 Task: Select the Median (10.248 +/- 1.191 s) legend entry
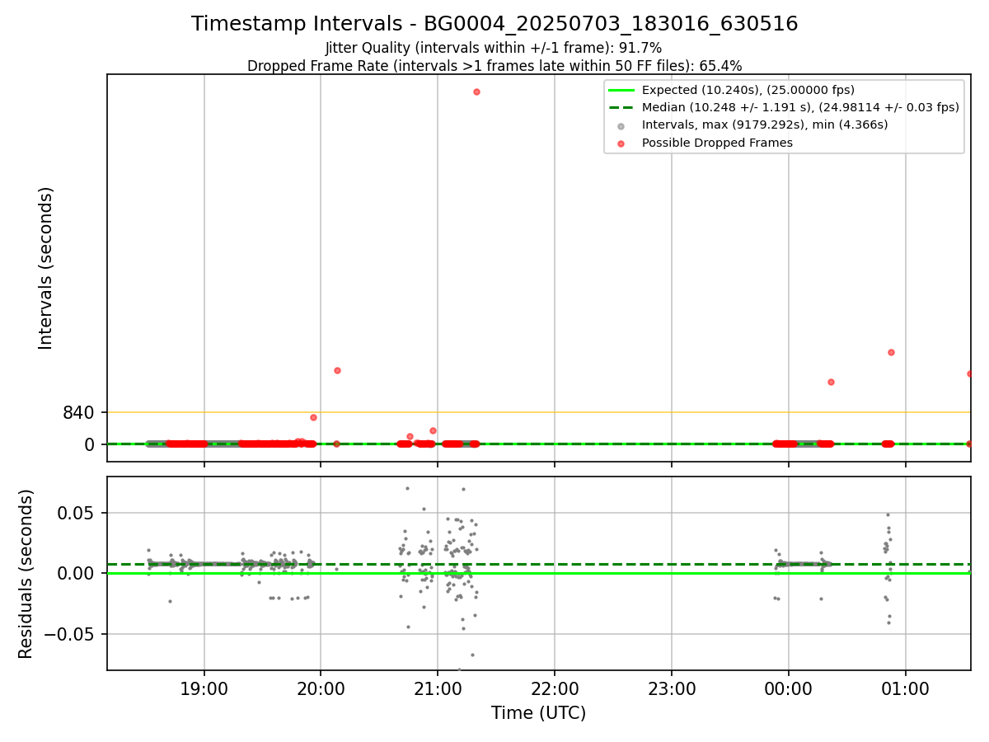pos(784,107)
